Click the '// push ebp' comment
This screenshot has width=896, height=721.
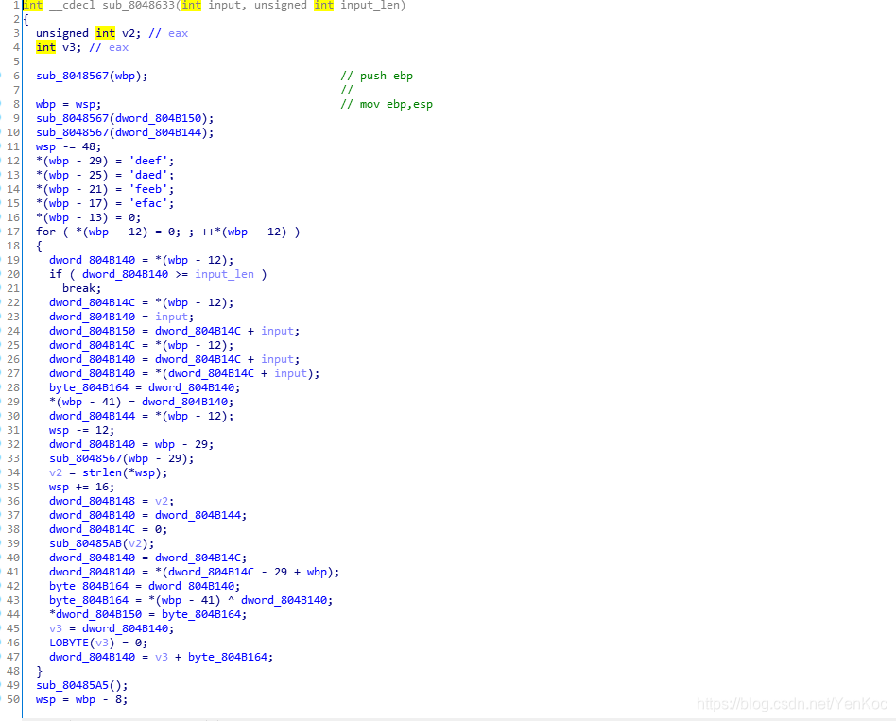376,76
